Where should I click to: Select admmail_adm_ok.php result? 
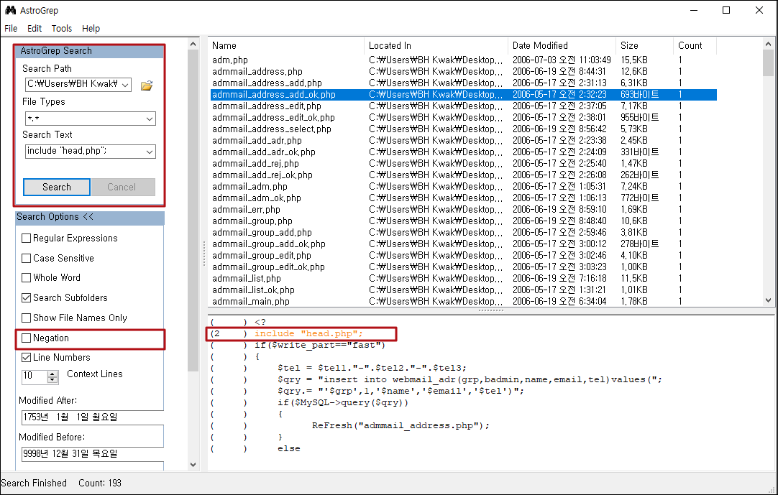[464, 198]
